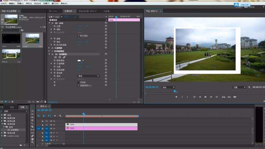Create new bin in the project panel
Screen dimensions: 265x149
pos(45,102)
